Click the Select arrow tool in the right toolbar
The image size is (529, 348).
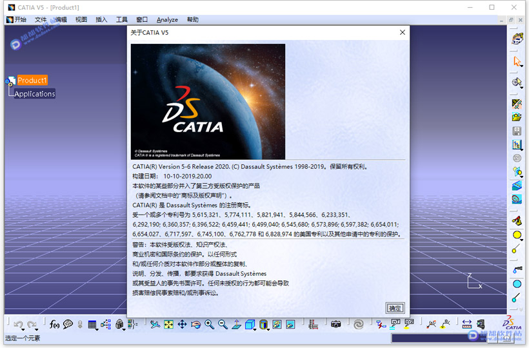(517, 62)
